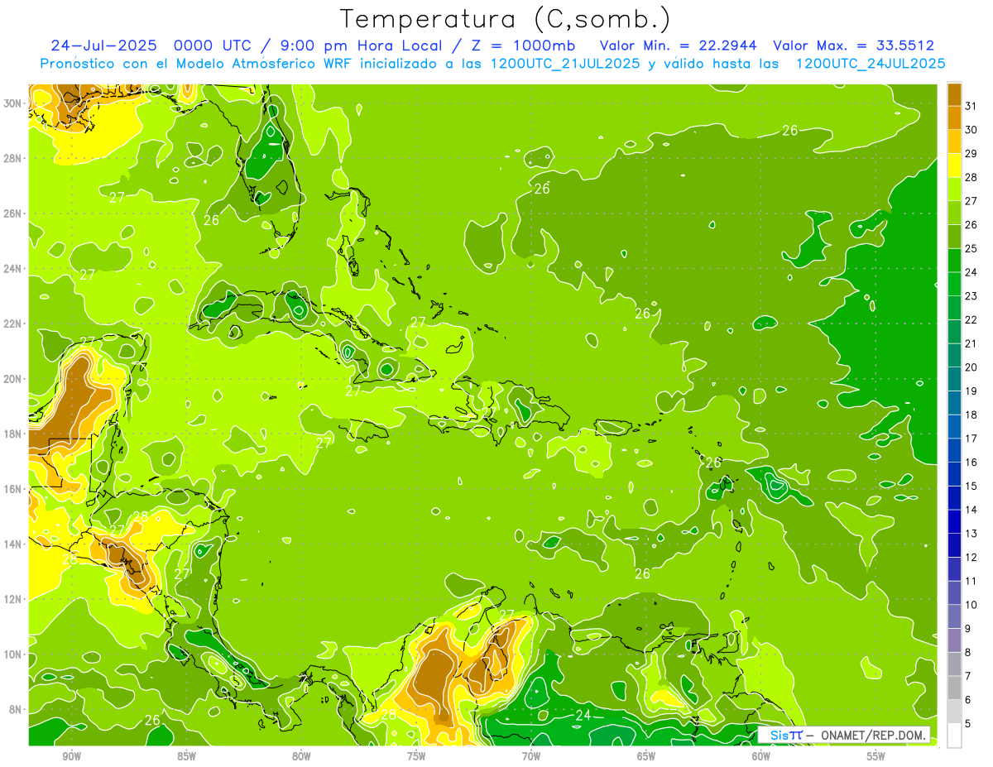This screenshot has width=993, height=767.
Task: Click the '70W' longitude axis label
Action: (531, 757)
